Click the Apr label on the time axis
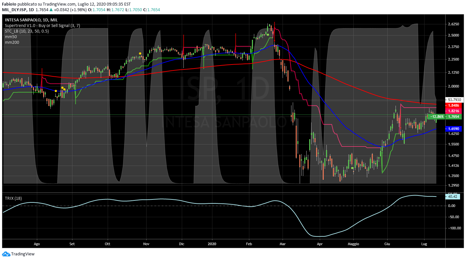Viewport: 466px width, 260px height. (319, 244)
